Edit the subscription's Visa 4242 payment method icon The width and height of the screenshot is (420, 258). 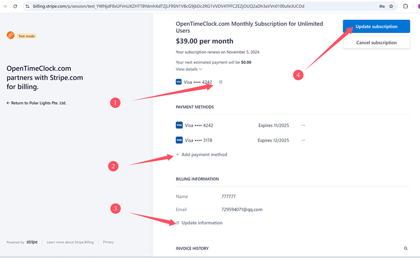tap(220, 82)
